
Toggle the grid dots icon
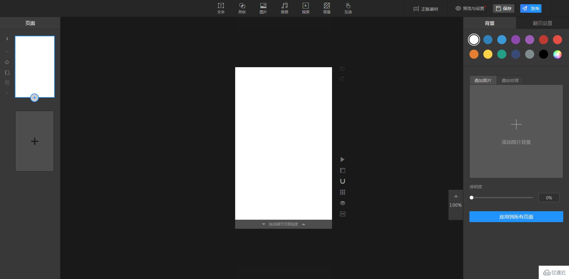click(343, 192)
